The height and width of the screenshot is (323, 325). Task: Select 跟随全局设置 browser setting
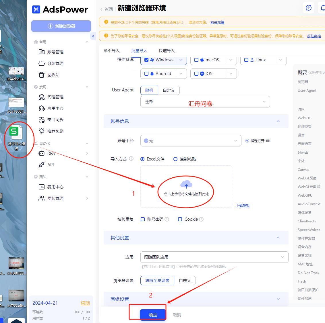point(157,281)
